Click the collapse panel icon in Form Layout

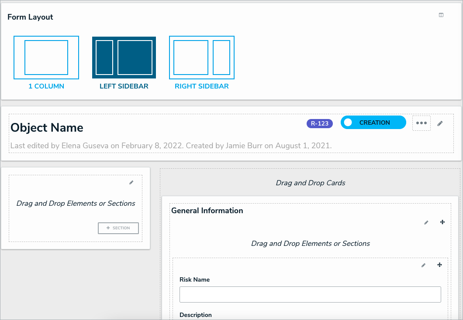point(441,15)
